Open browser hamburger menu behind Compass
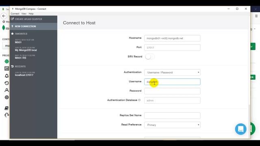 tap(256, 16)
